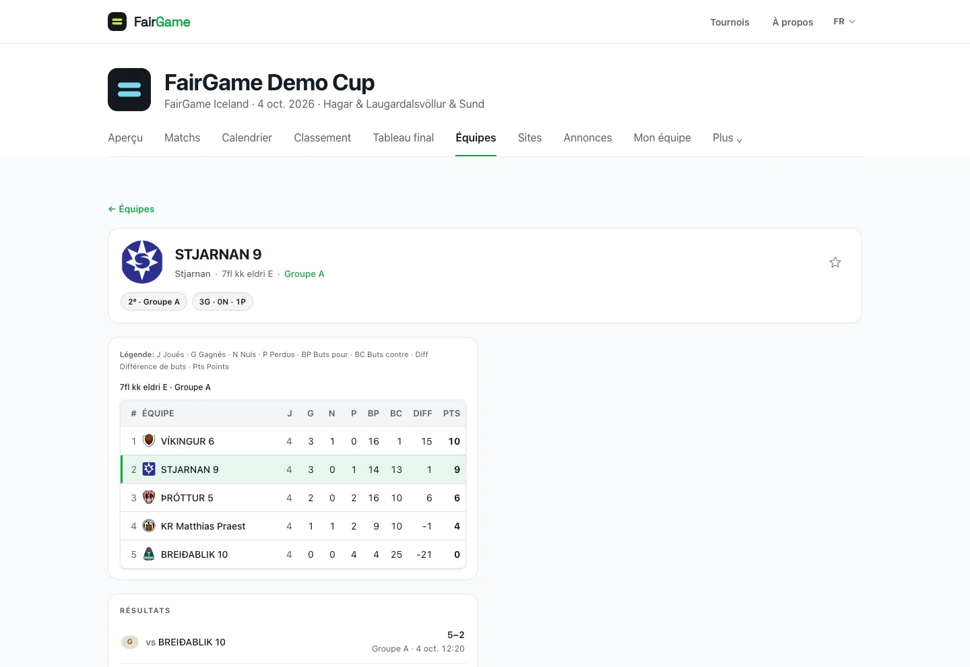Image resolution: width=970 pixels, height=667 pixels.
Task: Click the RÉSULTATS section heading
Action: [145, 610]
